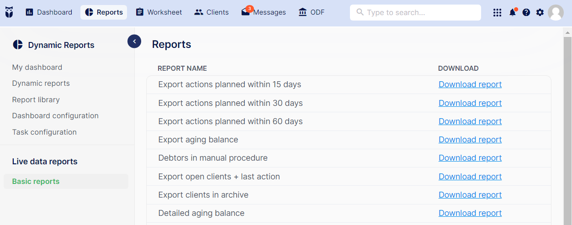Go to the Dashboard tab
572x225 pixels.
tap(49, 12)
